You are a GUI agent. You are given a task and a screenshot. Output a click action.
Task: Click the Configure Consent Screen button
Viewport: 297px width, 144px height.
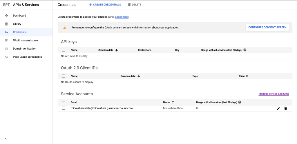pos(267,27)
